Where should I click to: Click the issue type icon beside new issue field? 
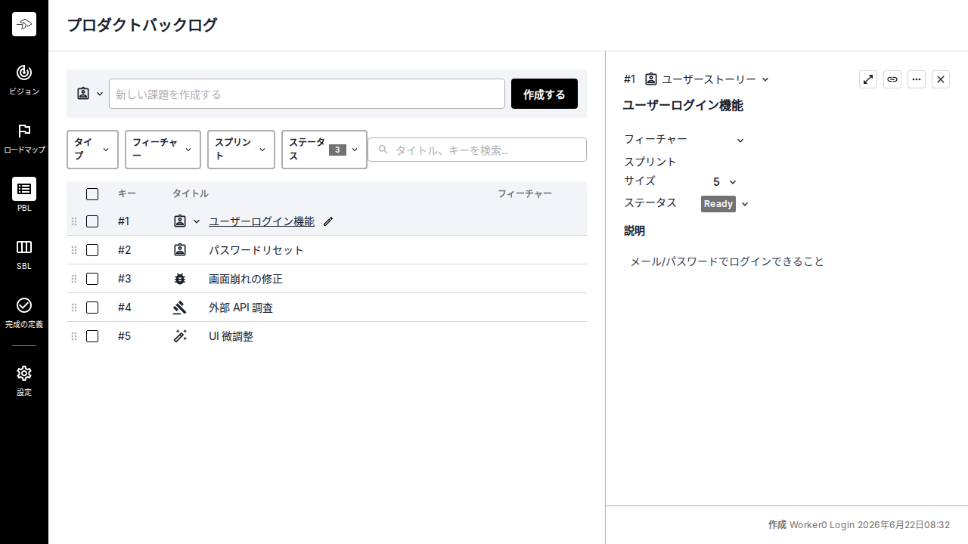click(x=83, y=94)
